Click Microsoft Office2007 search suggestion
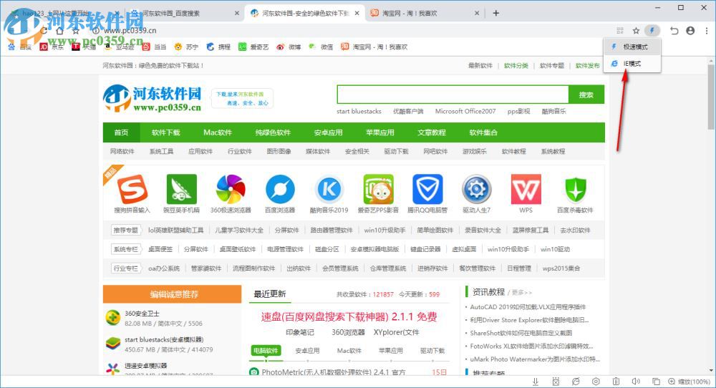Image resolution: width=716 pixels, height=388 pixels. 465,112
